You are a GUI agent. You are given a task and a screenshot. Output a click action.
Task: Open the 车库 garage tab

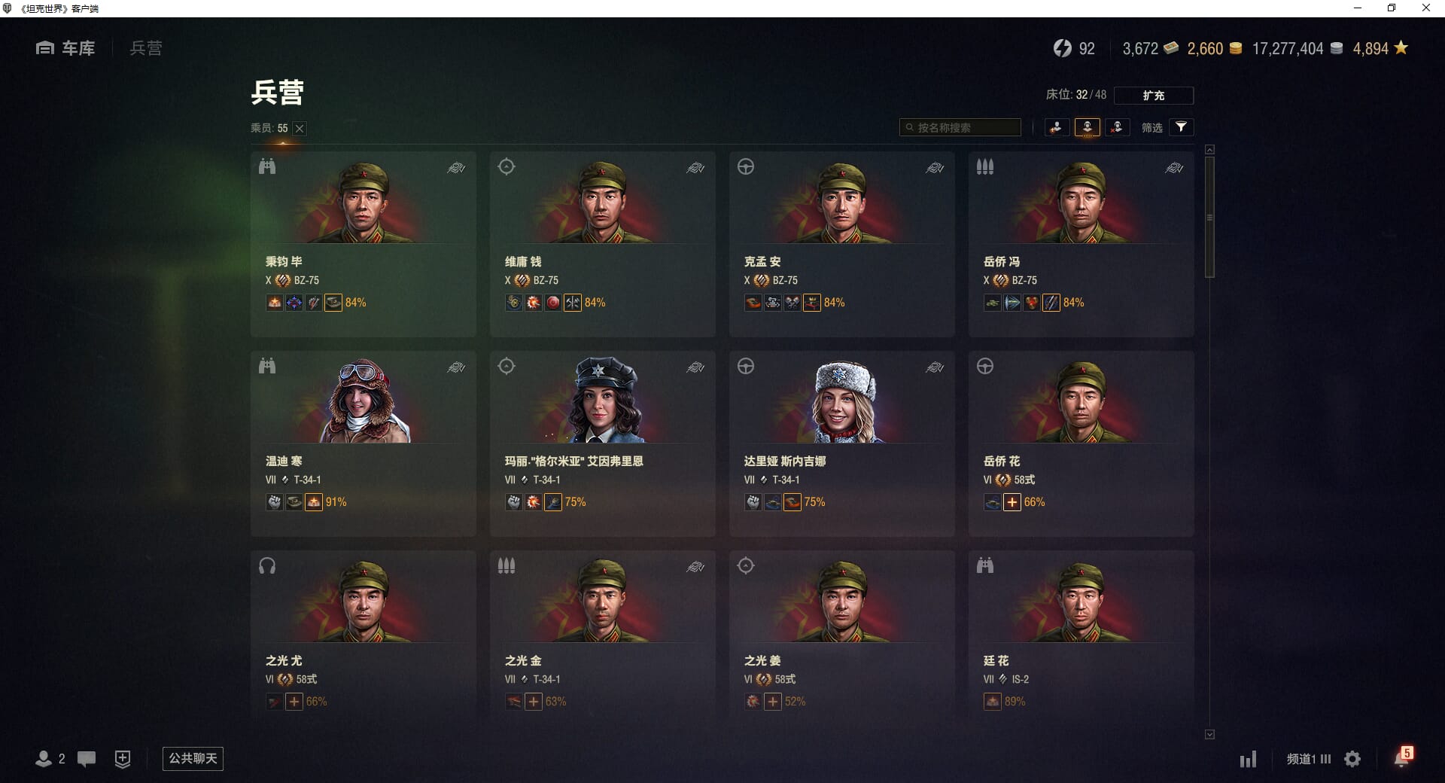pos(65,48)
